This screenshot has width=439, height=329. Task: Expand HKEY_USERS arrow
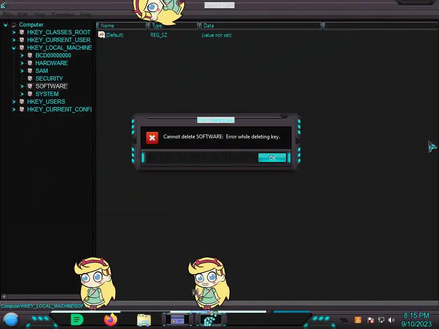tap(13, 102)
